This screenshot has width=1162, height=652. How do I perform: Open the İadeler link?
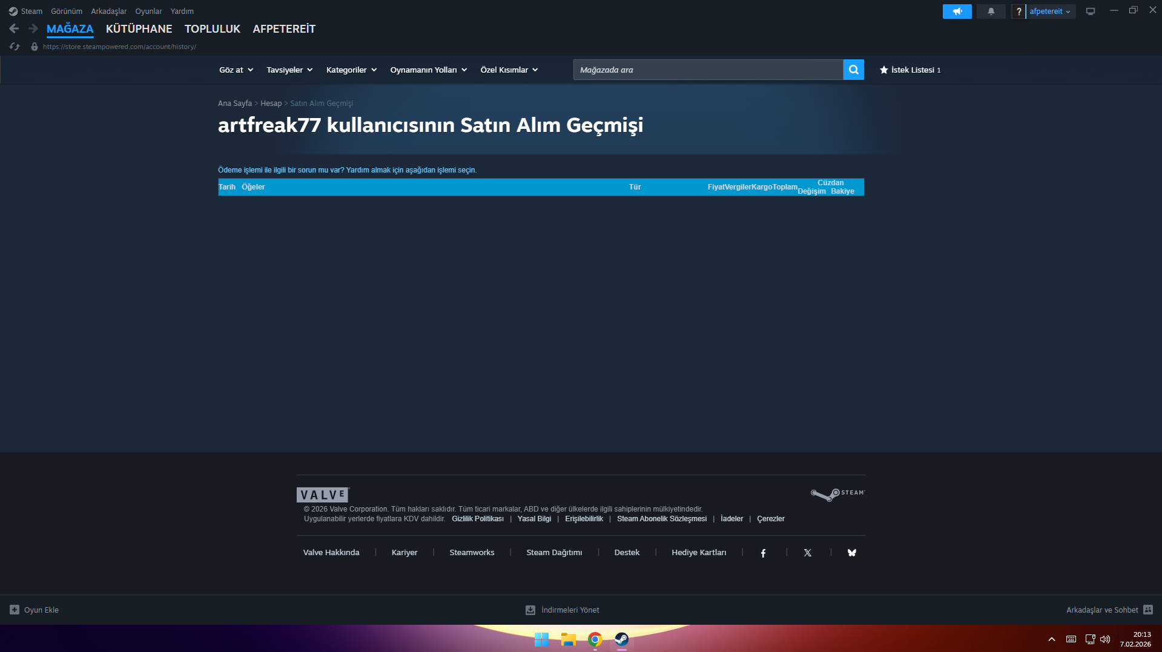click(731, 519)
